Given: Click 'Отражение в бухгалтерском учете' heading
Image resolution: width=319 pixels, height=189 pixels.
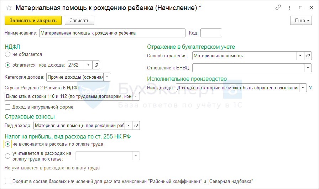Looking at the screenshot, I should [191, 47].
